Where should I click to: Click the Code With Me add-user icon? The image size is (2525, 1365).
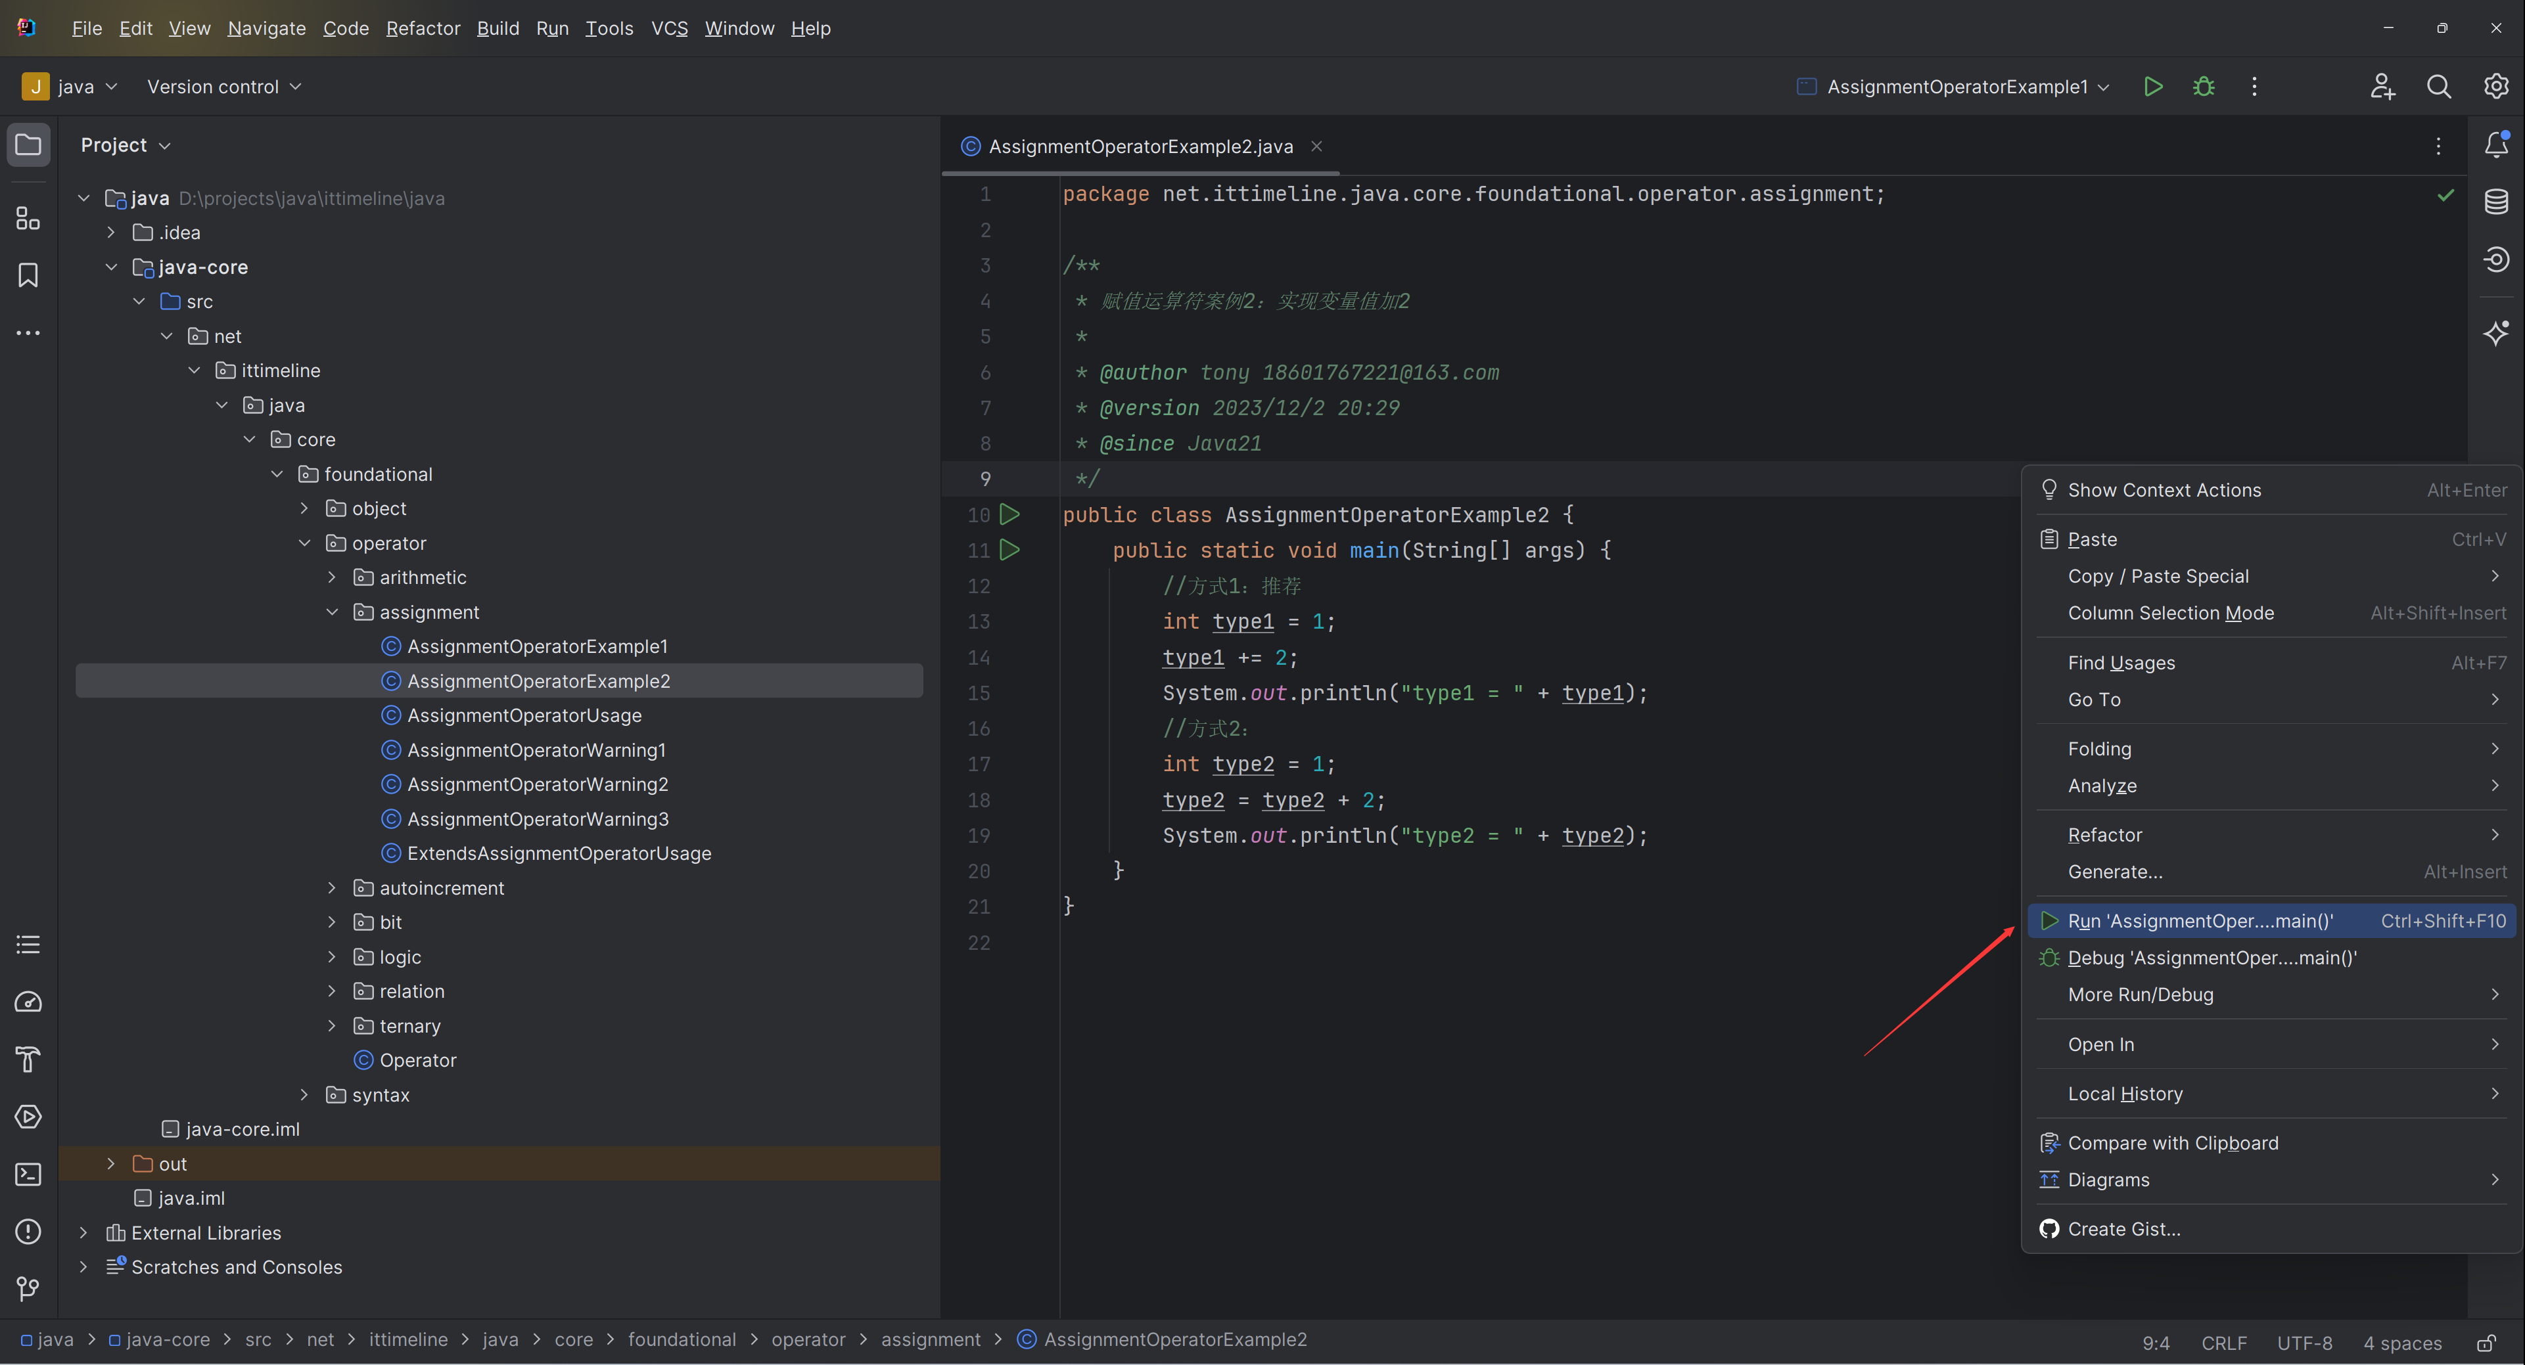2383,86
